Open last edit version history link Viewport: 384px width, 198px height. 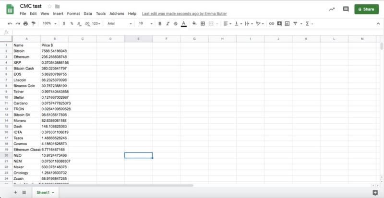pos(184,14)
